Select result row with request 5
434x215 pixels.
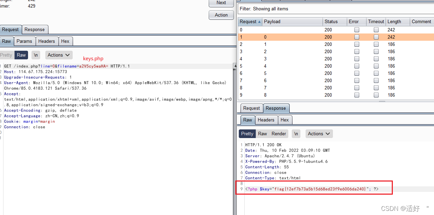point(336,66)
